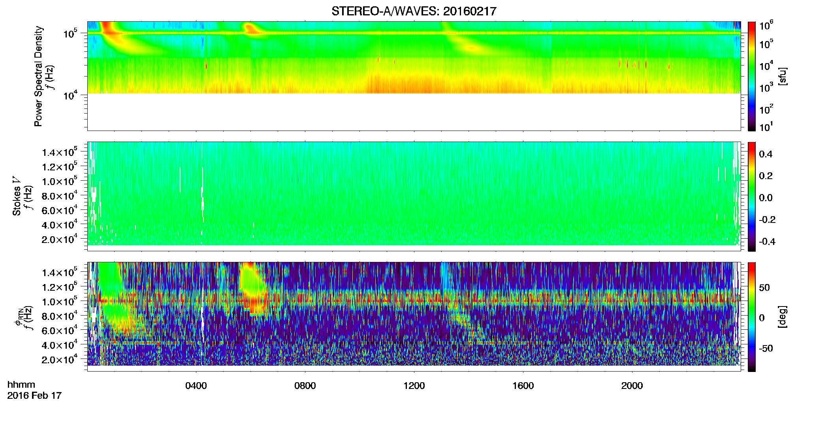This screenshot has width=828, height=426.
Task: Select the 2000 time axis label
Action: 632,386
